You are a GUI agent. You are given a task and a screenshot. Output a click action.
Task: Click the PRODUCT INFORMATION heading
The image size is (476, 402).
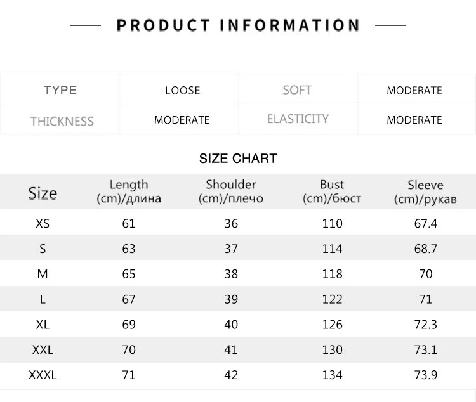click(x=238, y=25)
